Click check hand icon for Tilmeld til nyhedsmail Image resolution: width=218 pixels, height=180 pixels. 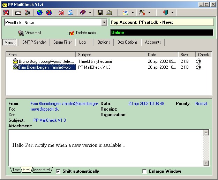pos(198,61)
